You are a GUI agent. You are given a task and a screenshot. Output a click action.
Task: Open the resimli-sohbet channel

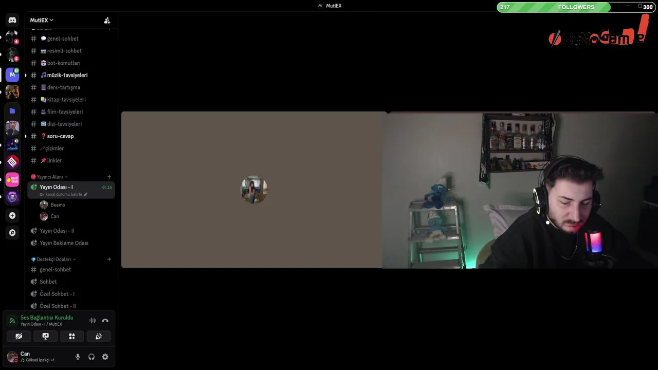point(71,51)
